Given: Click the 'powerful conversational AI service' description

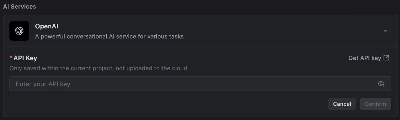Looking at the screenshot, I should click(109, 37).
